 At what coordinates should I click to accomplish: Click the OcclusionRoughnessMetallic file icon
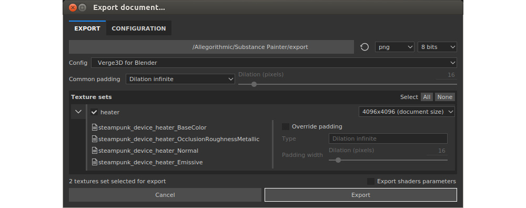pyautogui.click(x=95, y=139)
